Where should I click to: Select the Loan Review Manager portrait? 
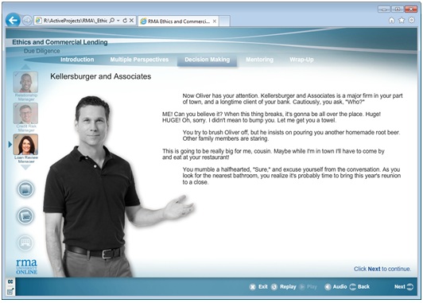[25, 145]
